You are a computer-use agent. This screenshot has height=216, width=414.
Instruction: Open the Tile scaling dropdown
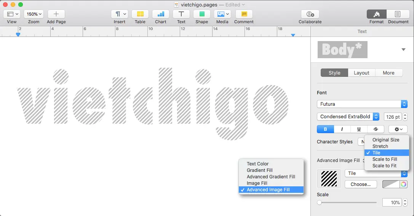[376, 173]
